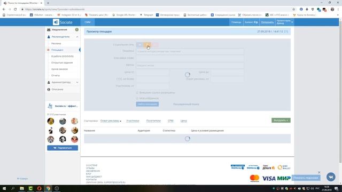The image size is (342, 192).
Task: Open Описание in the sidebar
Action: (57, 89)
